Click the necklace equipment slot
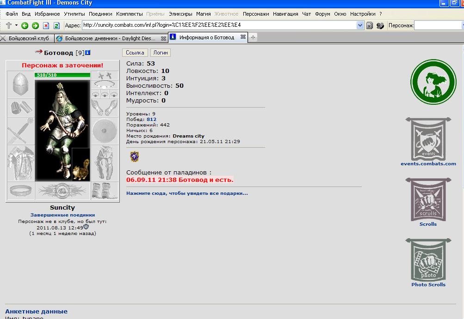The height and width of the screenshot is (319, 464). 105,85
